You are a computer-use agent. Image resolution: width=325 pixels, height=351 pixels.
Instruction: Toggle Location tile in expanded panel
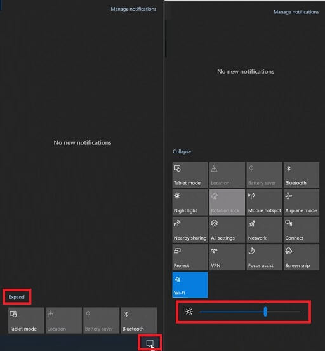click(227, 175)
